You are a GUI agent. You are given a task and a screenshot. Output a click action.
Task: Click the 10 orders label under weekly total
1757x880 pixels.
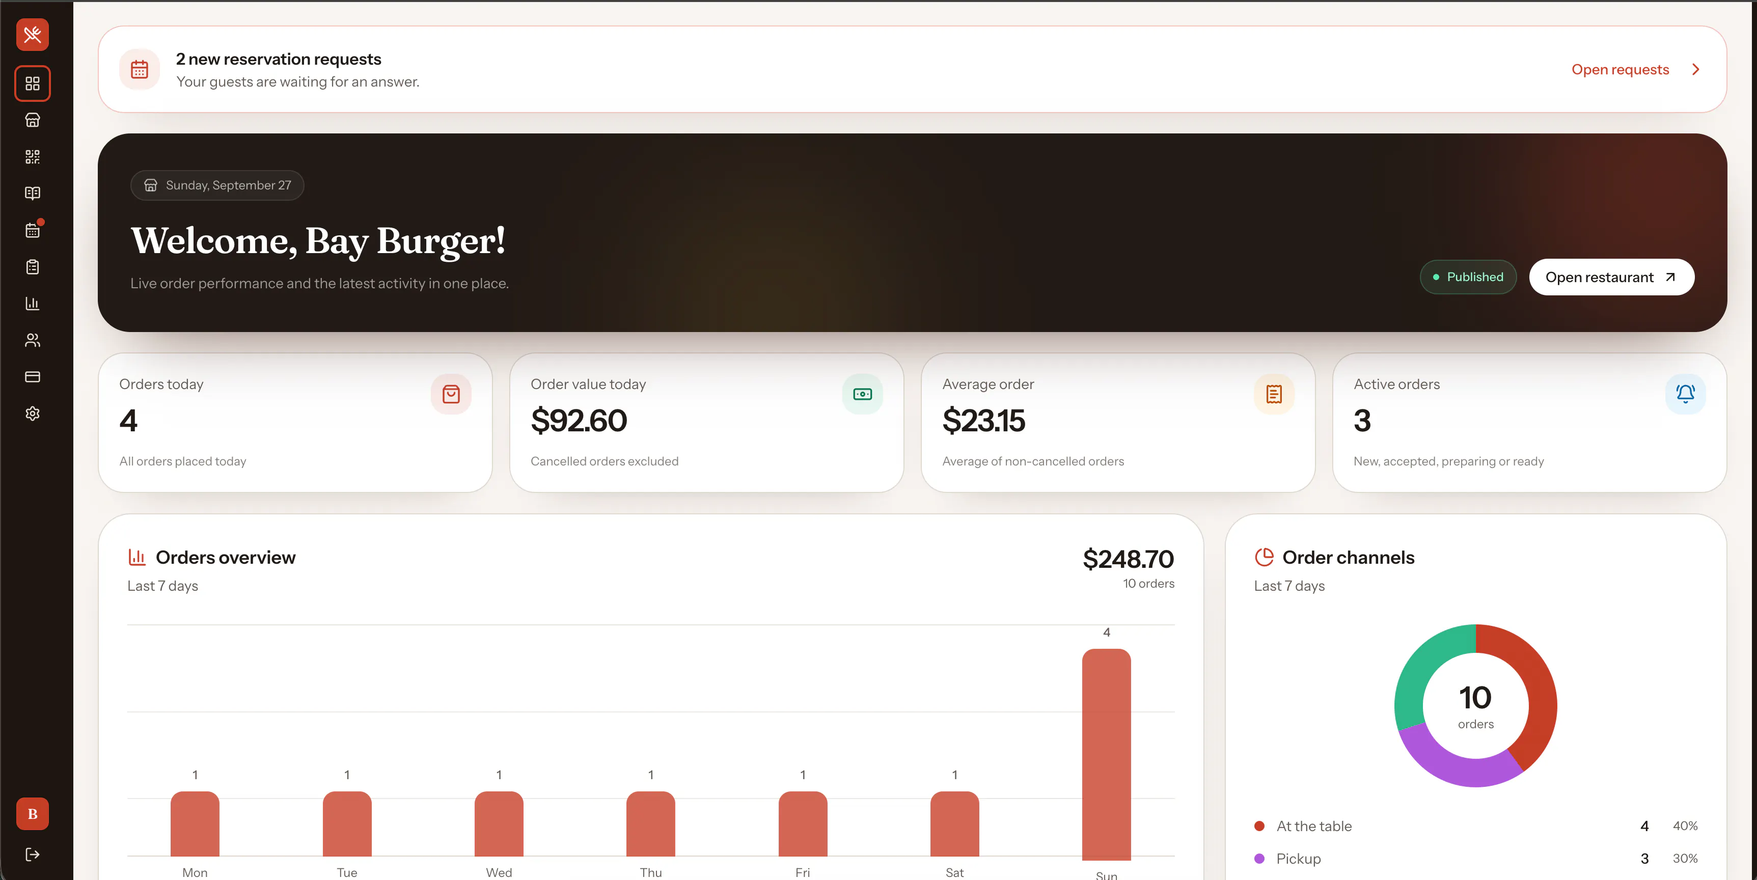click(x=1148, y=583)
